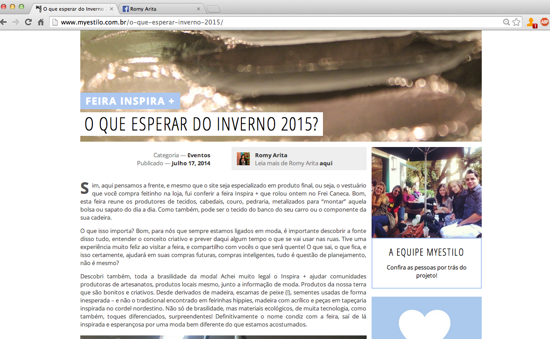Close the Romy Arita tab
Screen dimensions: 550x339
[x=198, y=9]
